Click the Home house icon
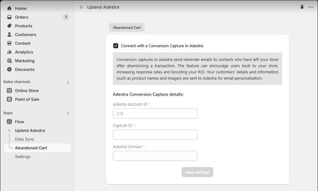The image size is (318, 191). (x=10, y=8)
